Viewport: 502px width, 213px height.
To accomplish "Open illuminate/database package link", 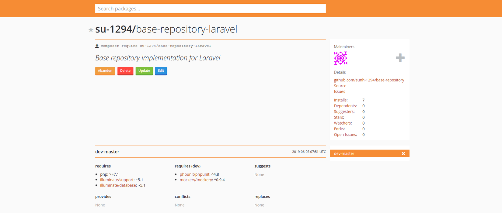I will [118, 185].
